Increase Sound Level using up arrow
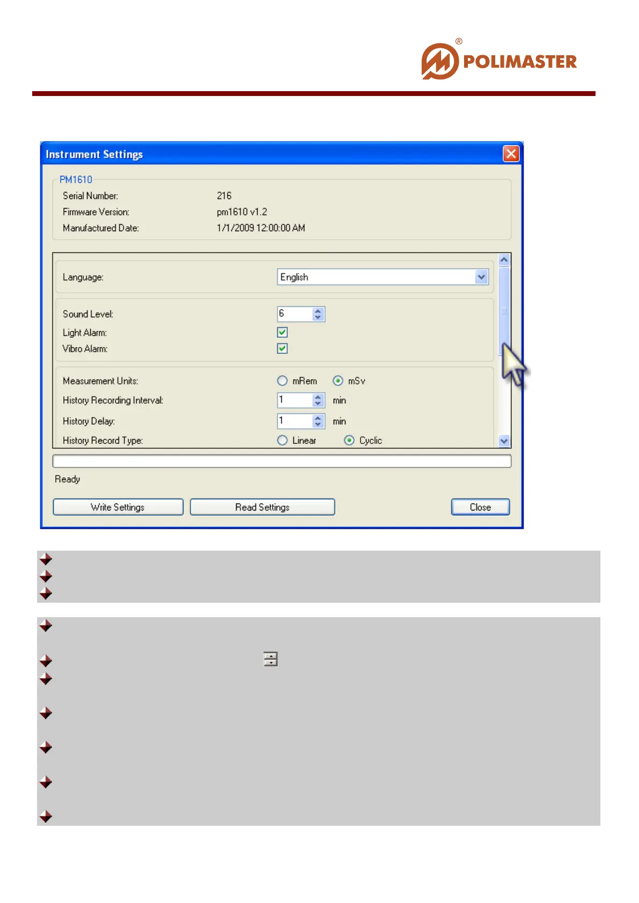This screenshot has height=903, width=639. [318, 310]
